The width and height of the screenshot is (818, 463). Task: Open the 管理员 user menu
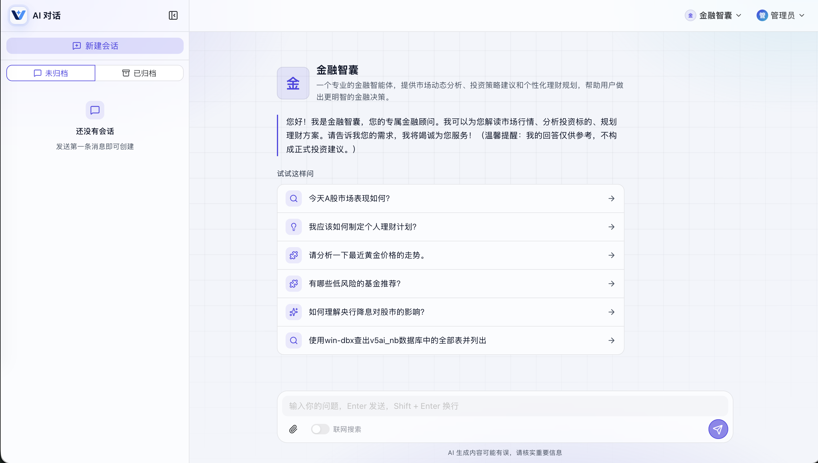(x=780, y=15)
